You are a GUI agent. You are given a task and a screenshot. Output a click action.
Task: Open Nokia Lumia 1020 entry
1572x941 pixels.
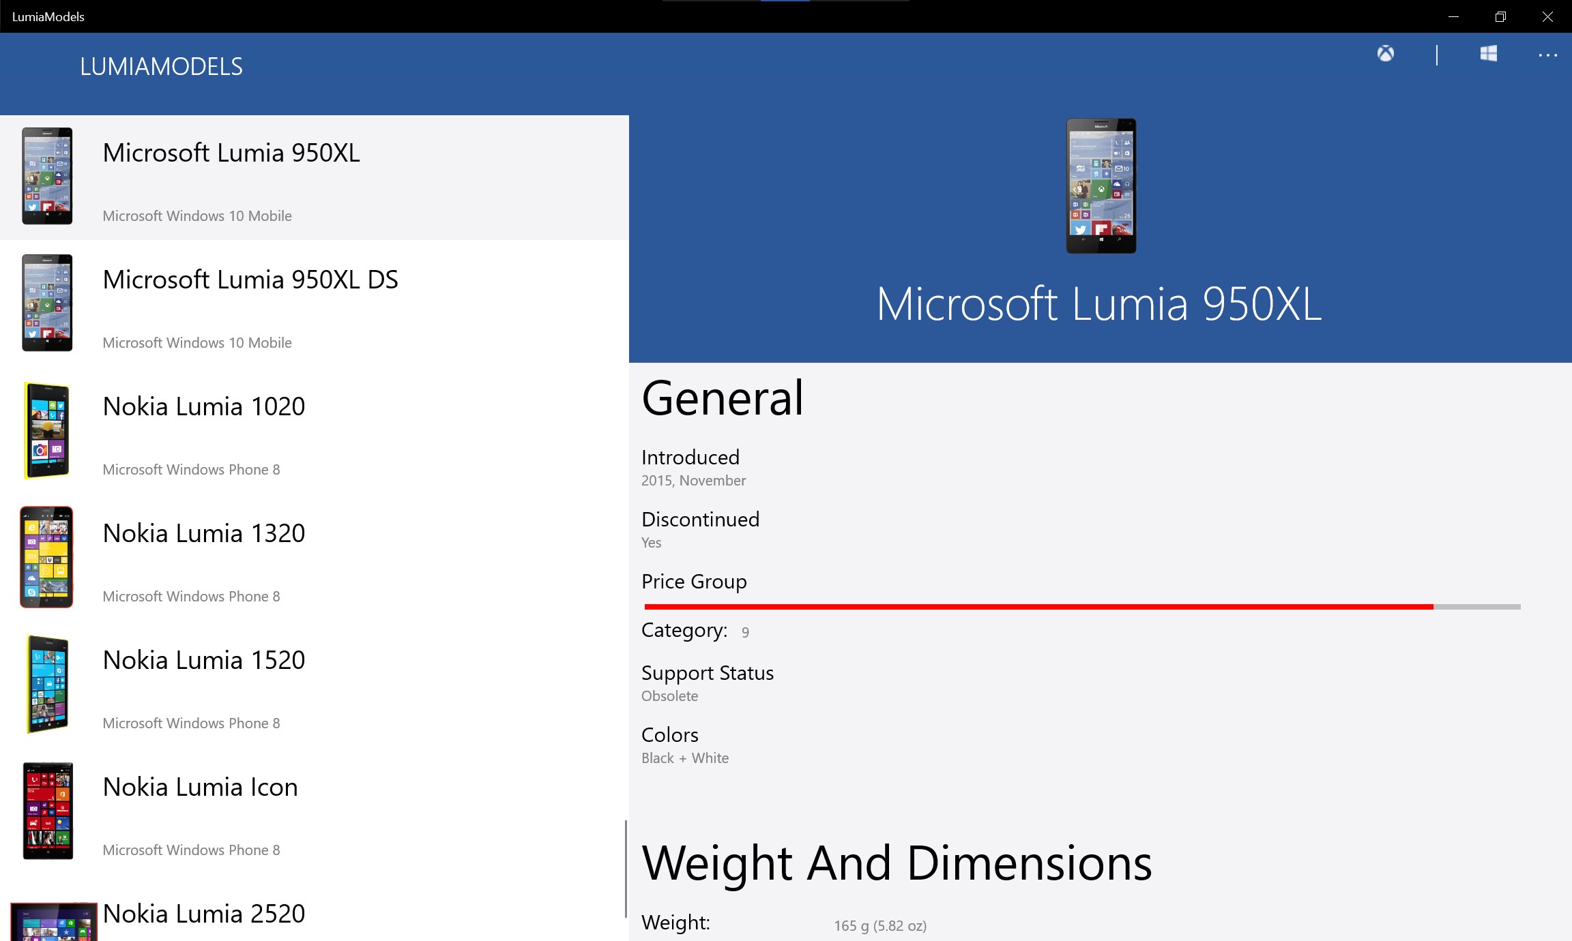(315, 430)
